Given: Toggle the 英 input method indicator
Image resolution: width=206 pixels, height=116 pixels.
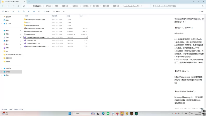Looking at the screenshot, I should click(x=186, y=113).
